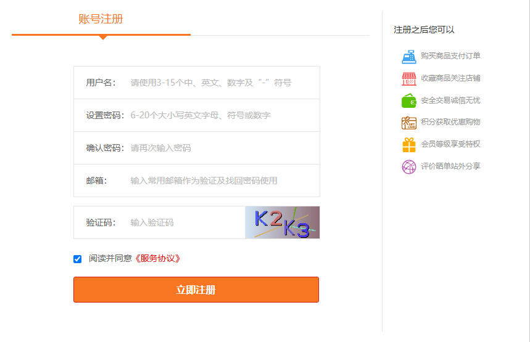This screenshot has width=530, height=342.
Task: Click the cash register icon for 购买商品支付订单
Action: [408, 57]
